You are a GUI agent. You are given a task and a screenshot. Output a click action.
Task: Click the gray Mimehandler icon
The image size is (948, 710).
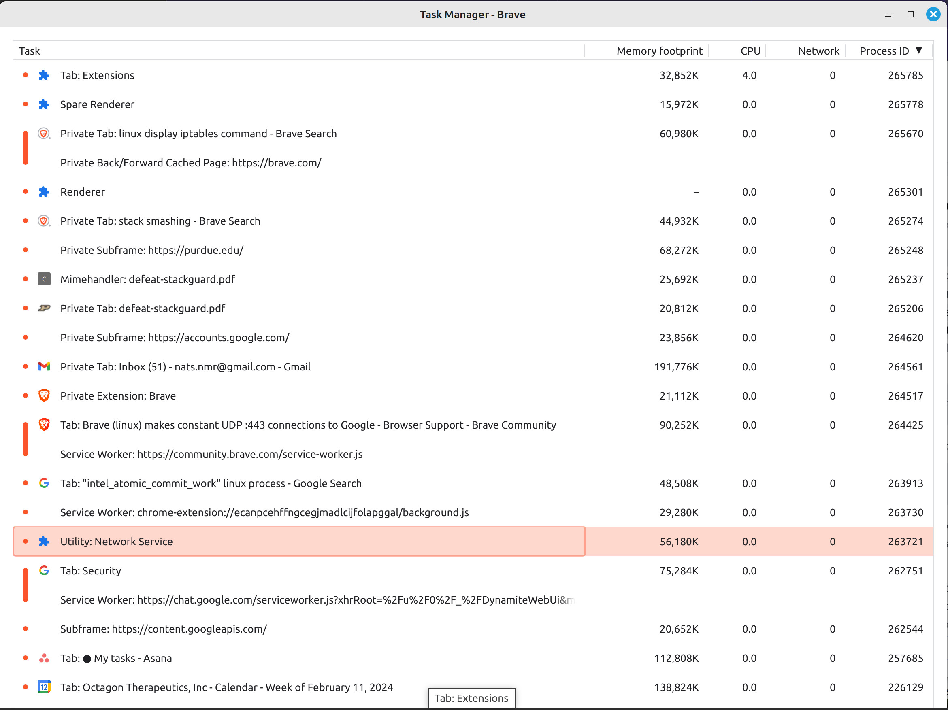(44, 279)
